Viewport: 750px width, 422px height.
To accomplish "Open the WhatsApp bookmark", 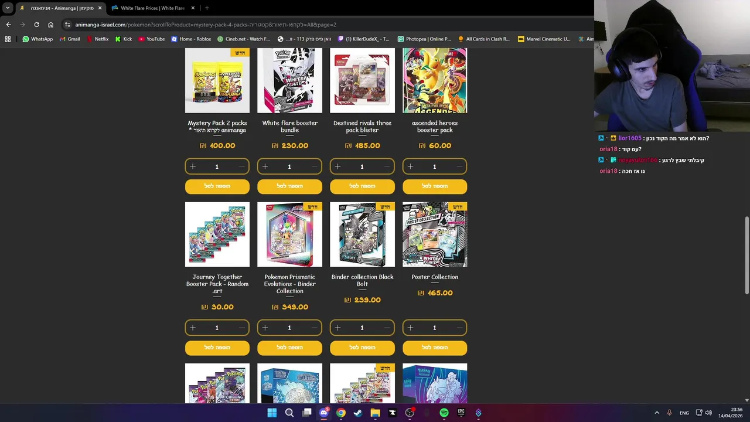I will (x=37, y=39).
